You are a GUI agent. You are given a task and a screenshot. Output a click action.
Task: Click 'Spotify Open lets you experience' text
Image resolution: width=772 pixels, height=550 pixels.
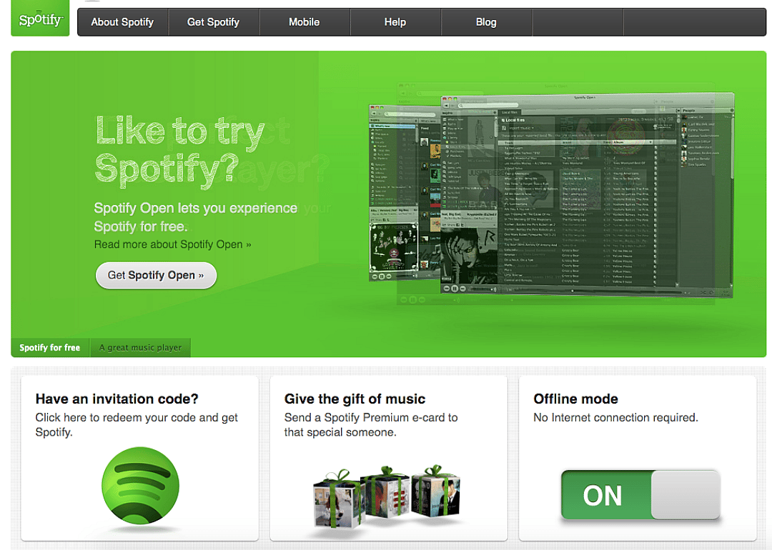click(195, 217)
